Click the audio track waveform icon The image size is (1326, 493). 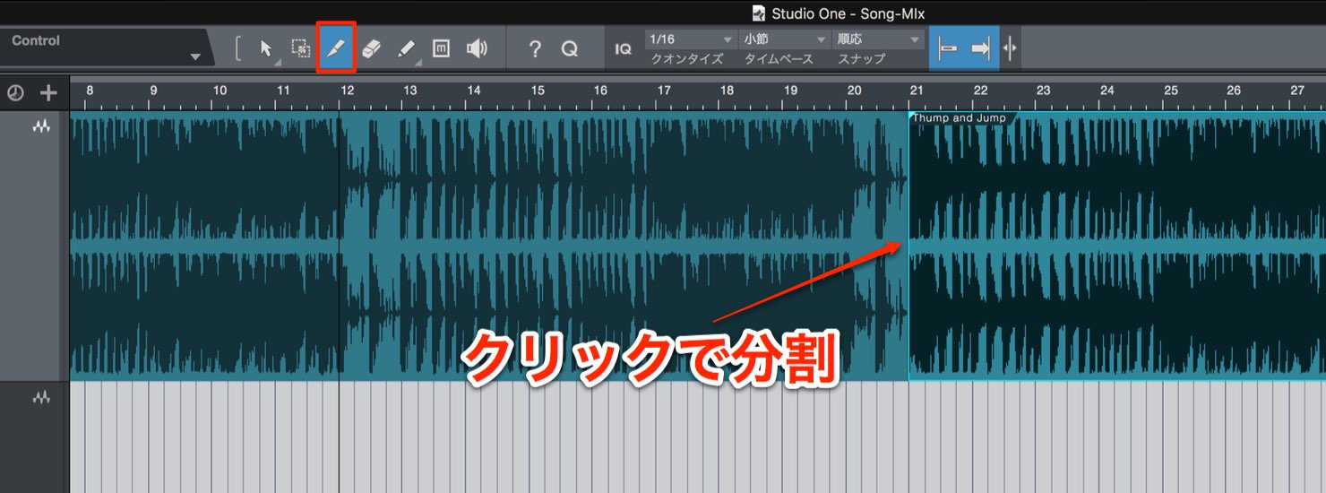tap(41, 127)
